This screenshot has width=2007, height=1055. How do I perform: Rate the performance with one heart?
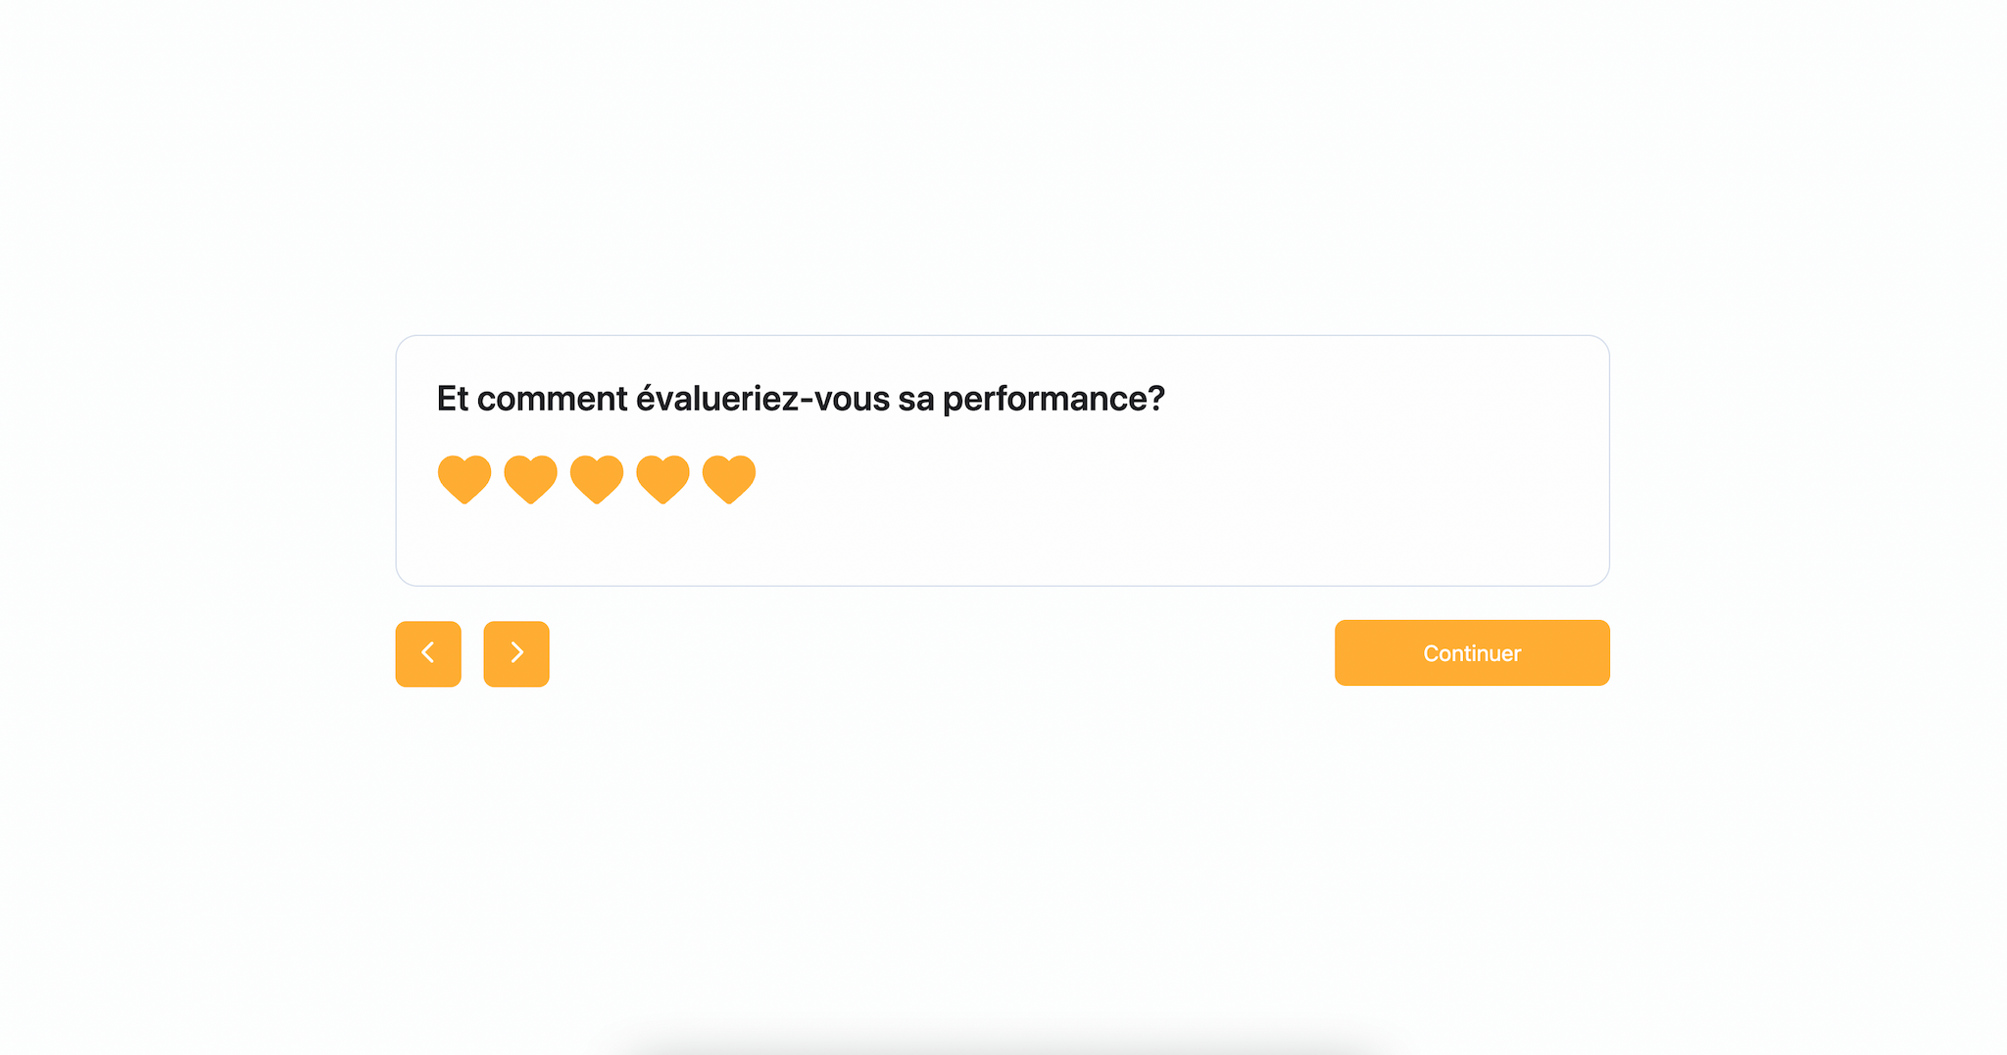point(464,477)
